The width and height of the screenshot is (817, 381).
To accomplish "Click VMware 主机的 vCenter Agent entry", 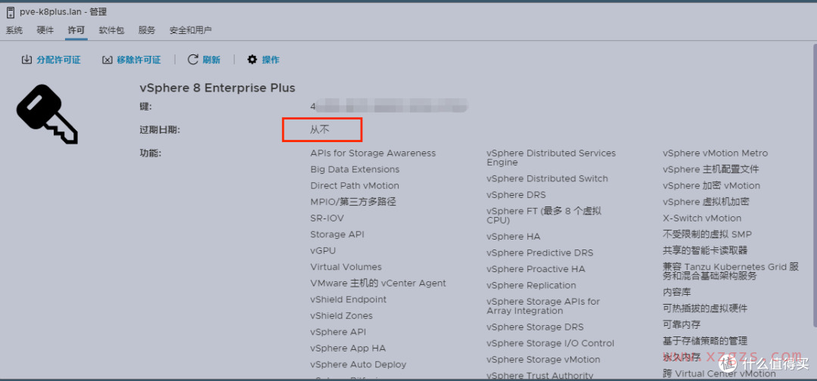I will coord(378,283).
